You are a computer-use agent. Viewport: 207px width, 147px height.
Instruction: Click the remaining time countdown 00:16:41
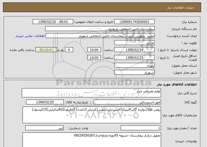[x=46, y=50]
